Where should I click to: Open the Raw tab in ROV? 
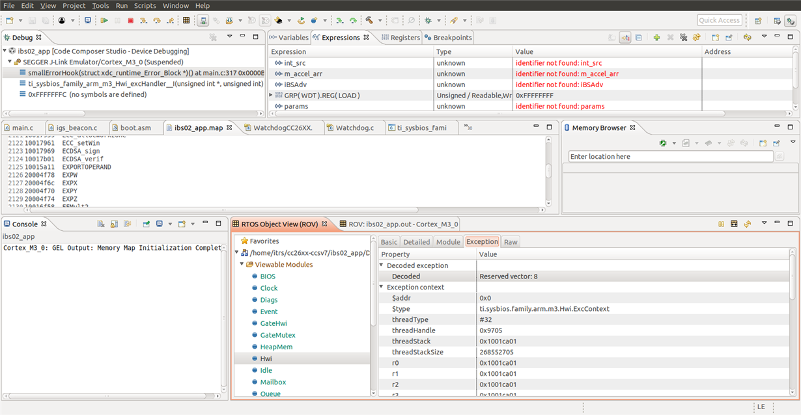point(511,242)
